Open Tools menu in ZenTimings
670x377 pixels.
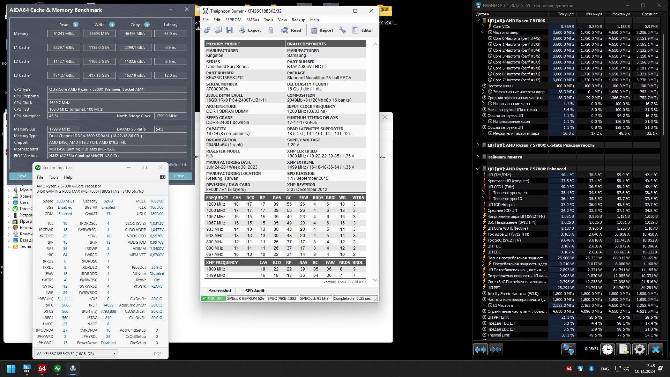[53, 177]
